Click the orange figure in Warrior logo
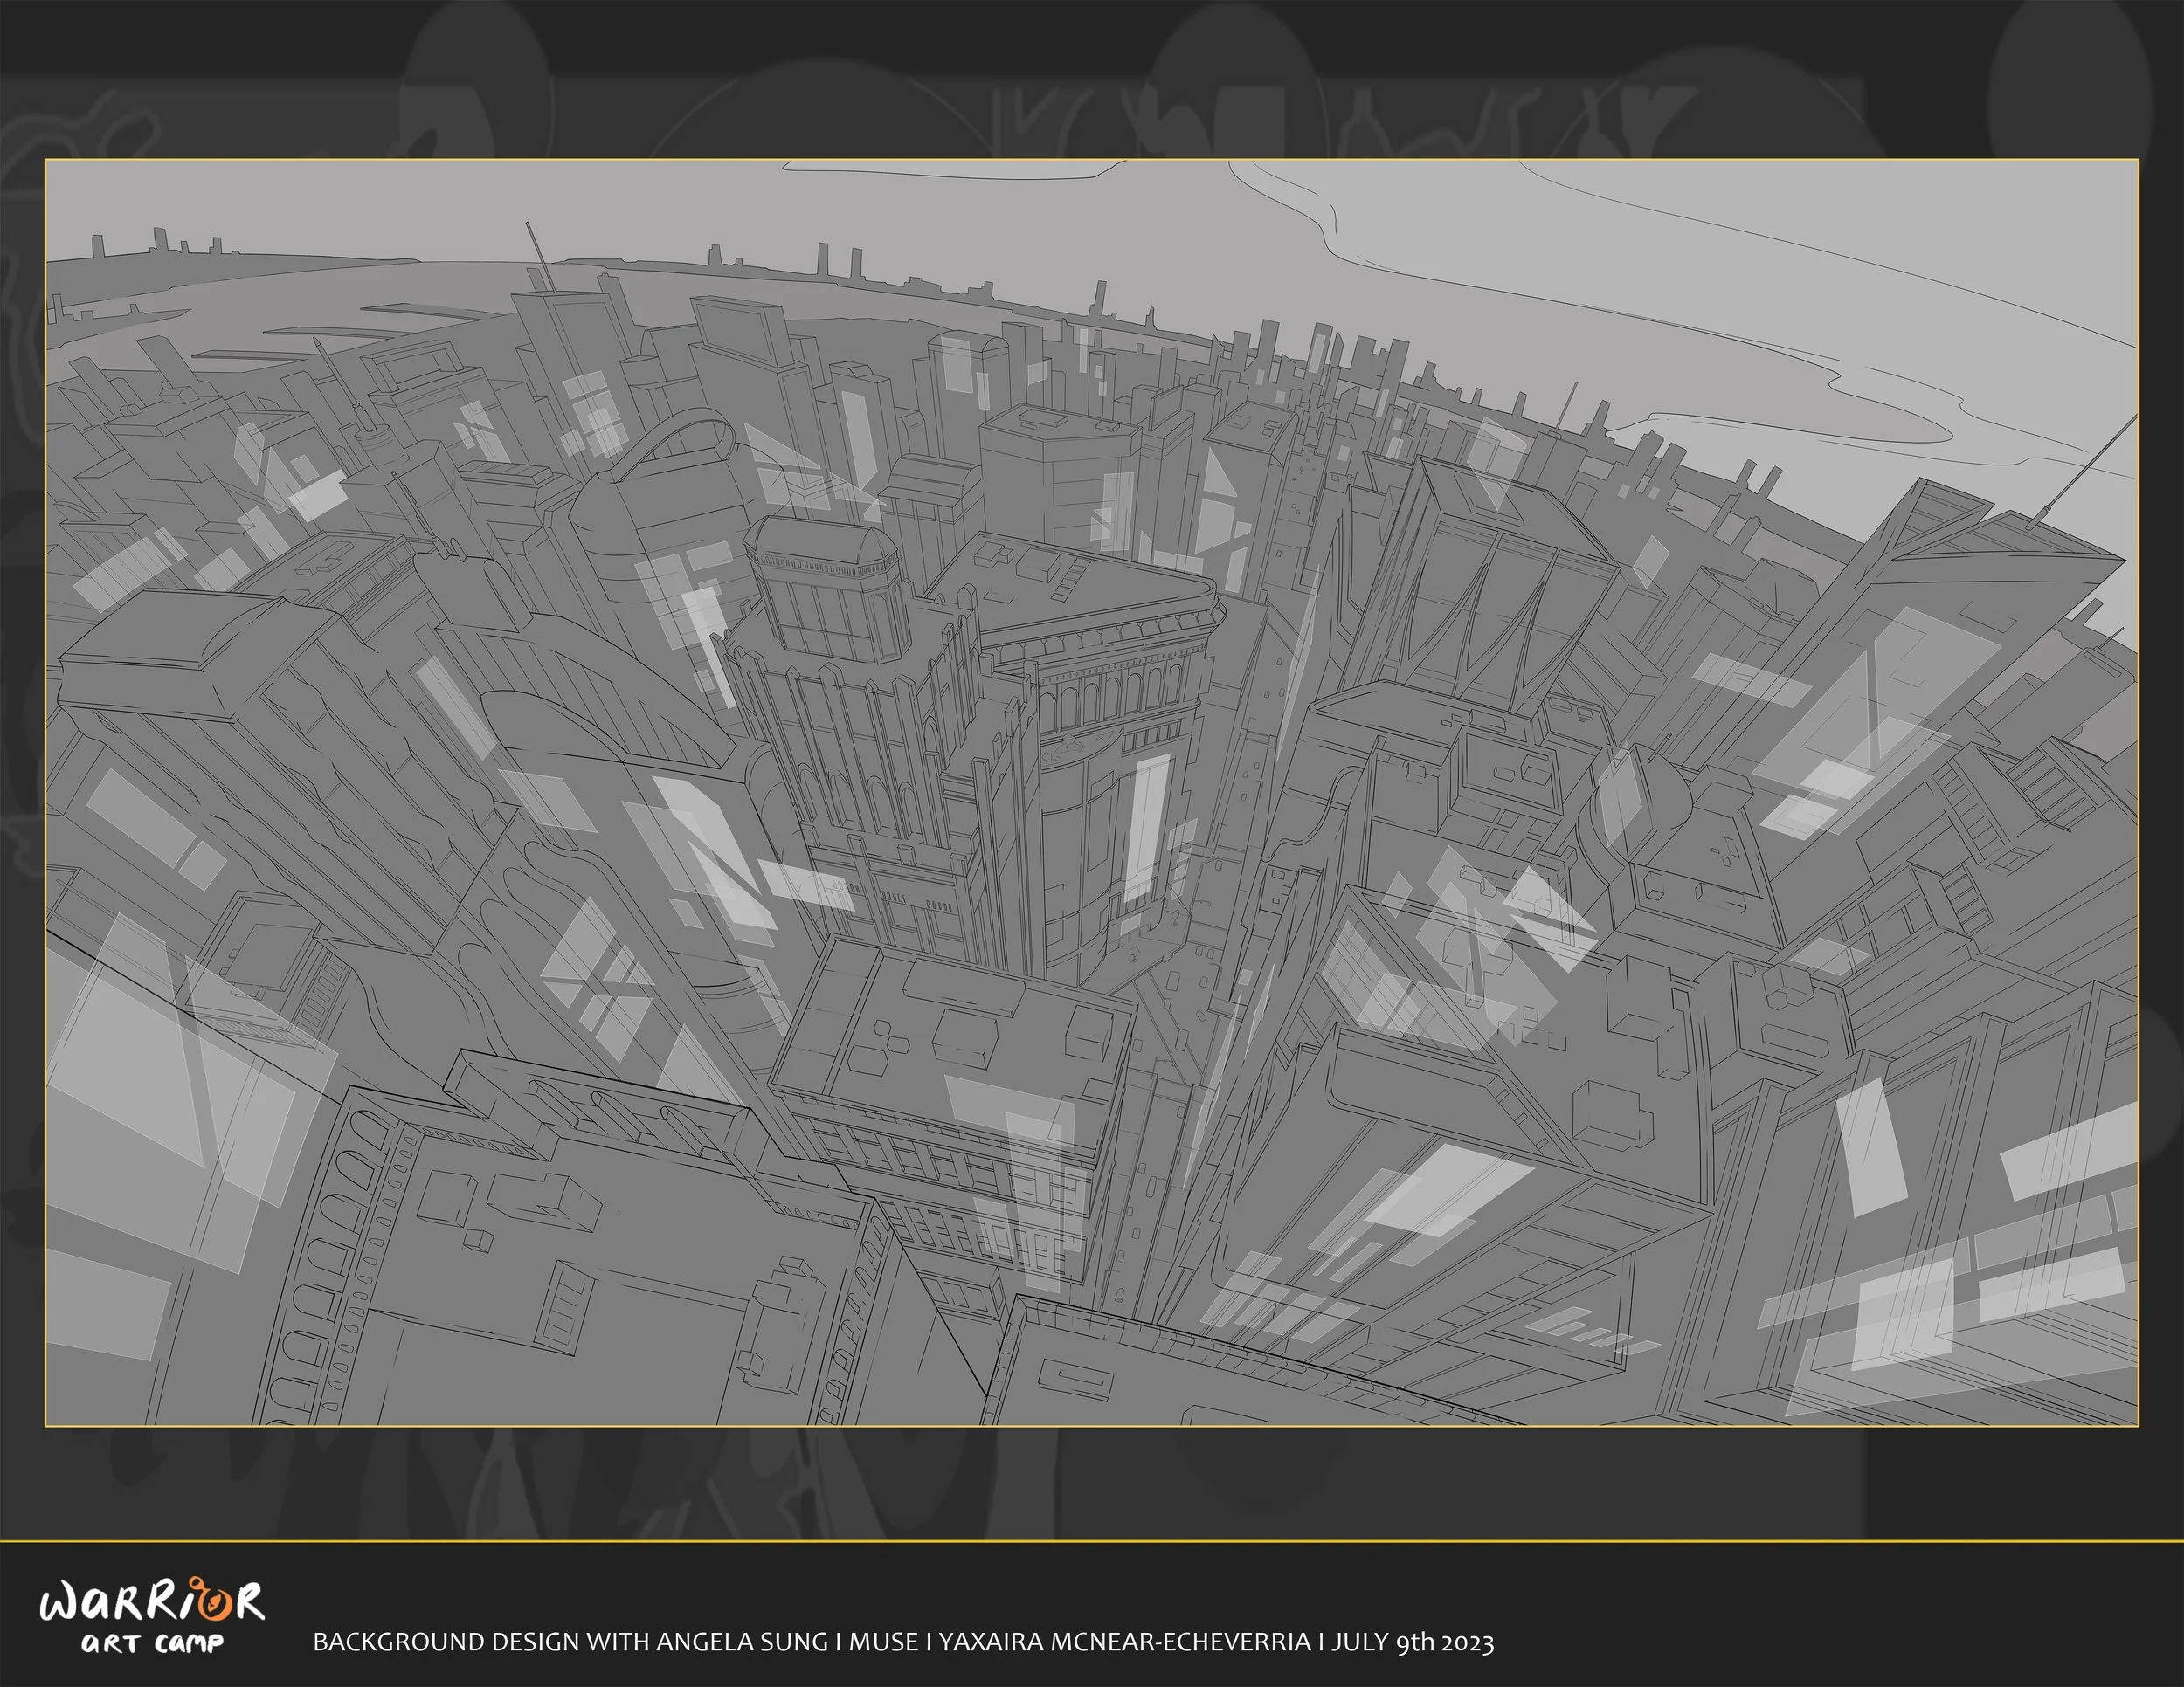 [212, 1601]
